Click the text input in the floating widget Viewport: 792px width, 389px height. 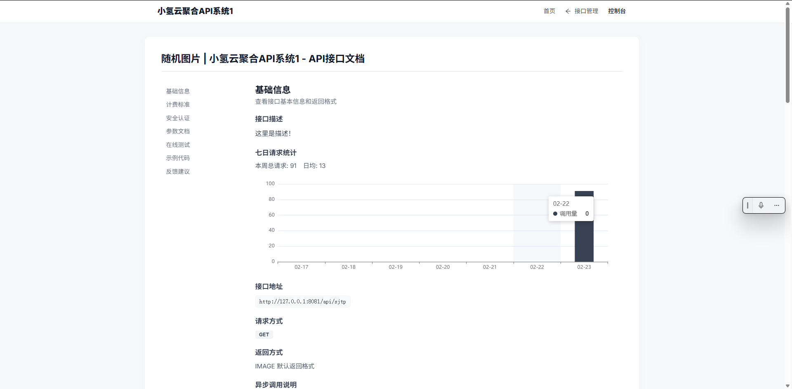coord(748,205)
